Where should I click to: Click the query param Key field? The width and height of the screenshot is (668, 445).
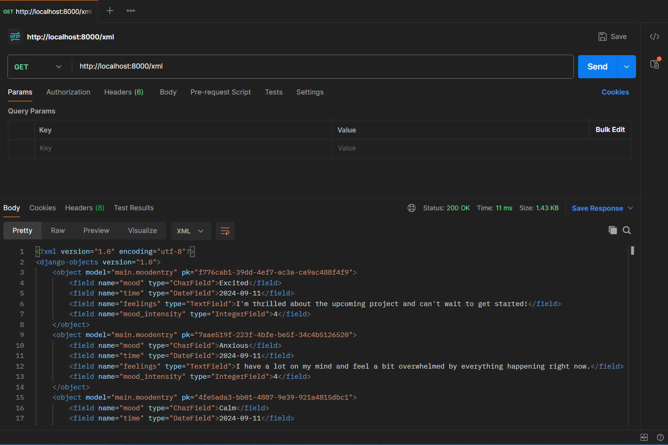click(x=183, y=149)
